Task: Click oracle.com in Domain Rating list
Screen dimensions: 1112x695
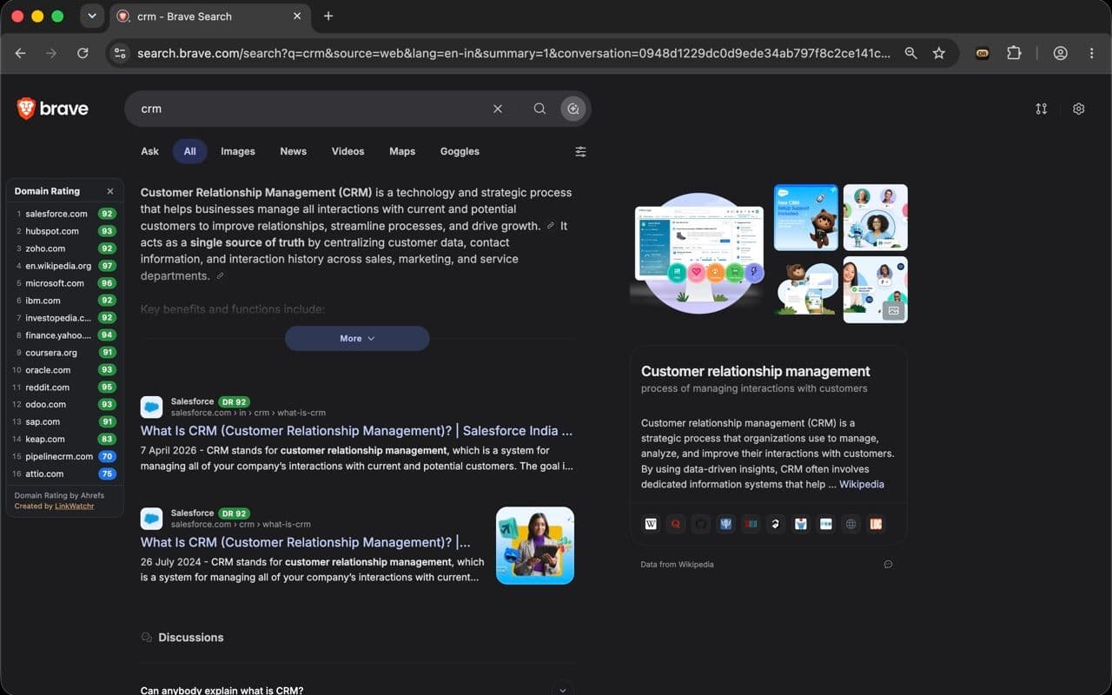Action: [47, 370]
